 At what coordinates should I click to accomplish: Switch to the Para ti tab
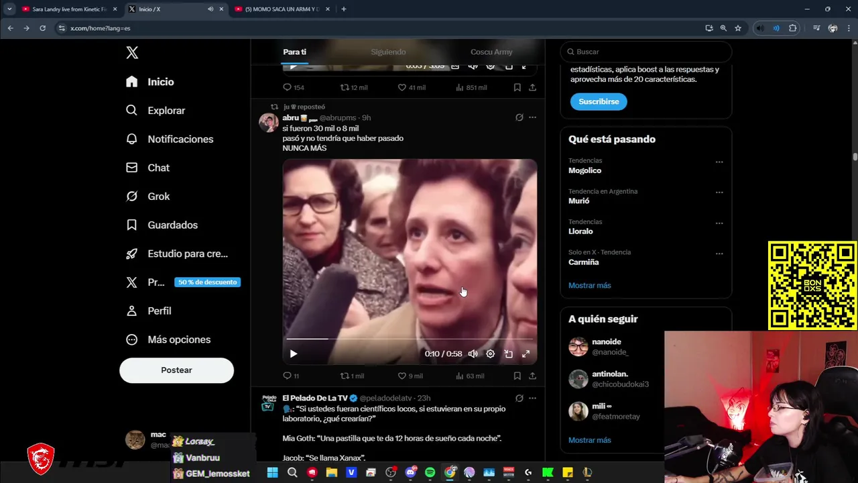tap(294, 52)
